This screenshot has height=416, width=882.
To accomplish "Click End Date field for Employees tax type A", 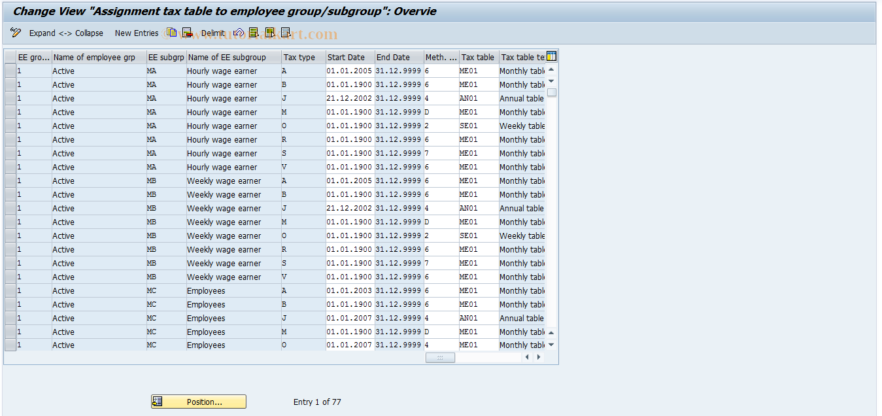I will (399, 290).
